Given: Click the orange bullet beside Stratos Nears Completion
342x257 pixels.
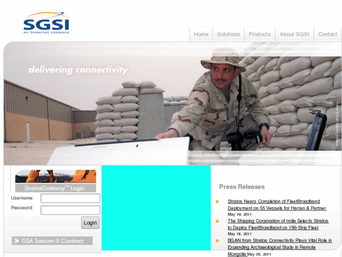Looking at the screenshot, I should click(217, 202).
